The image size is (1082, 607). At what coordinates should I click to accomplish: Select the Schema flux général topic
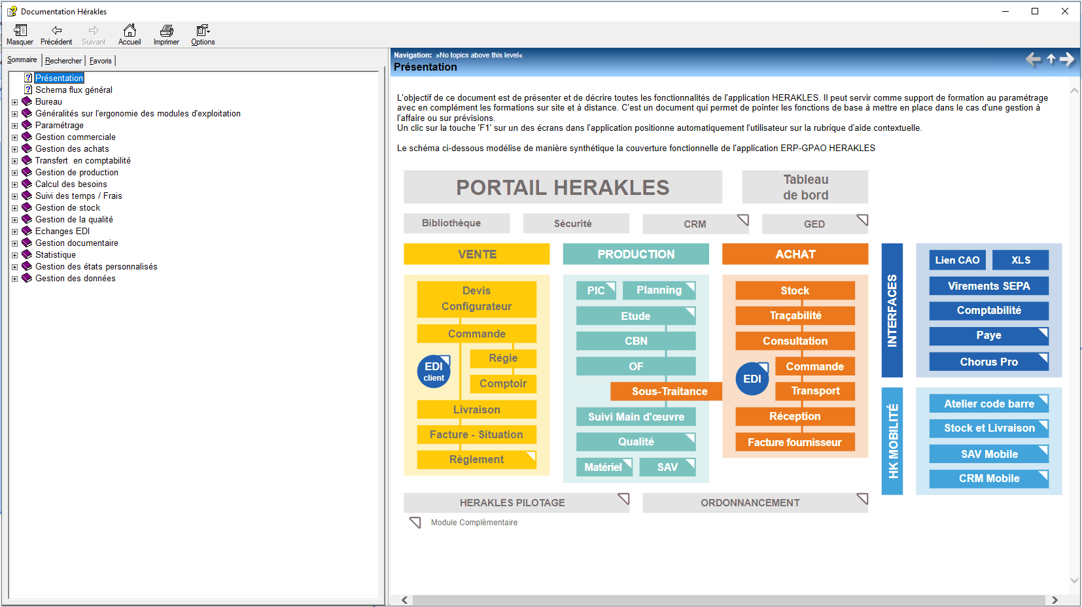[x=74, y=90]
